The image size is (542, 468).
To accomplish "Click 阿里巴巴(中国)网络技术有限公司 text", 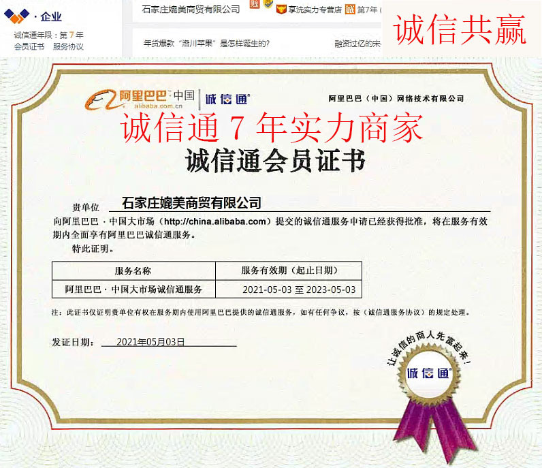I will click(396, 99).
